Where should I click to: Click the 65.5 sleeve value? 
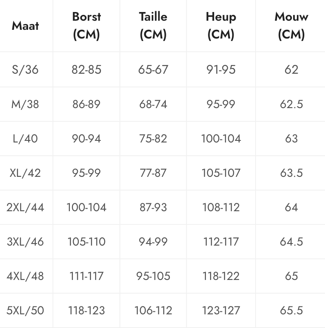pos(291,310)
